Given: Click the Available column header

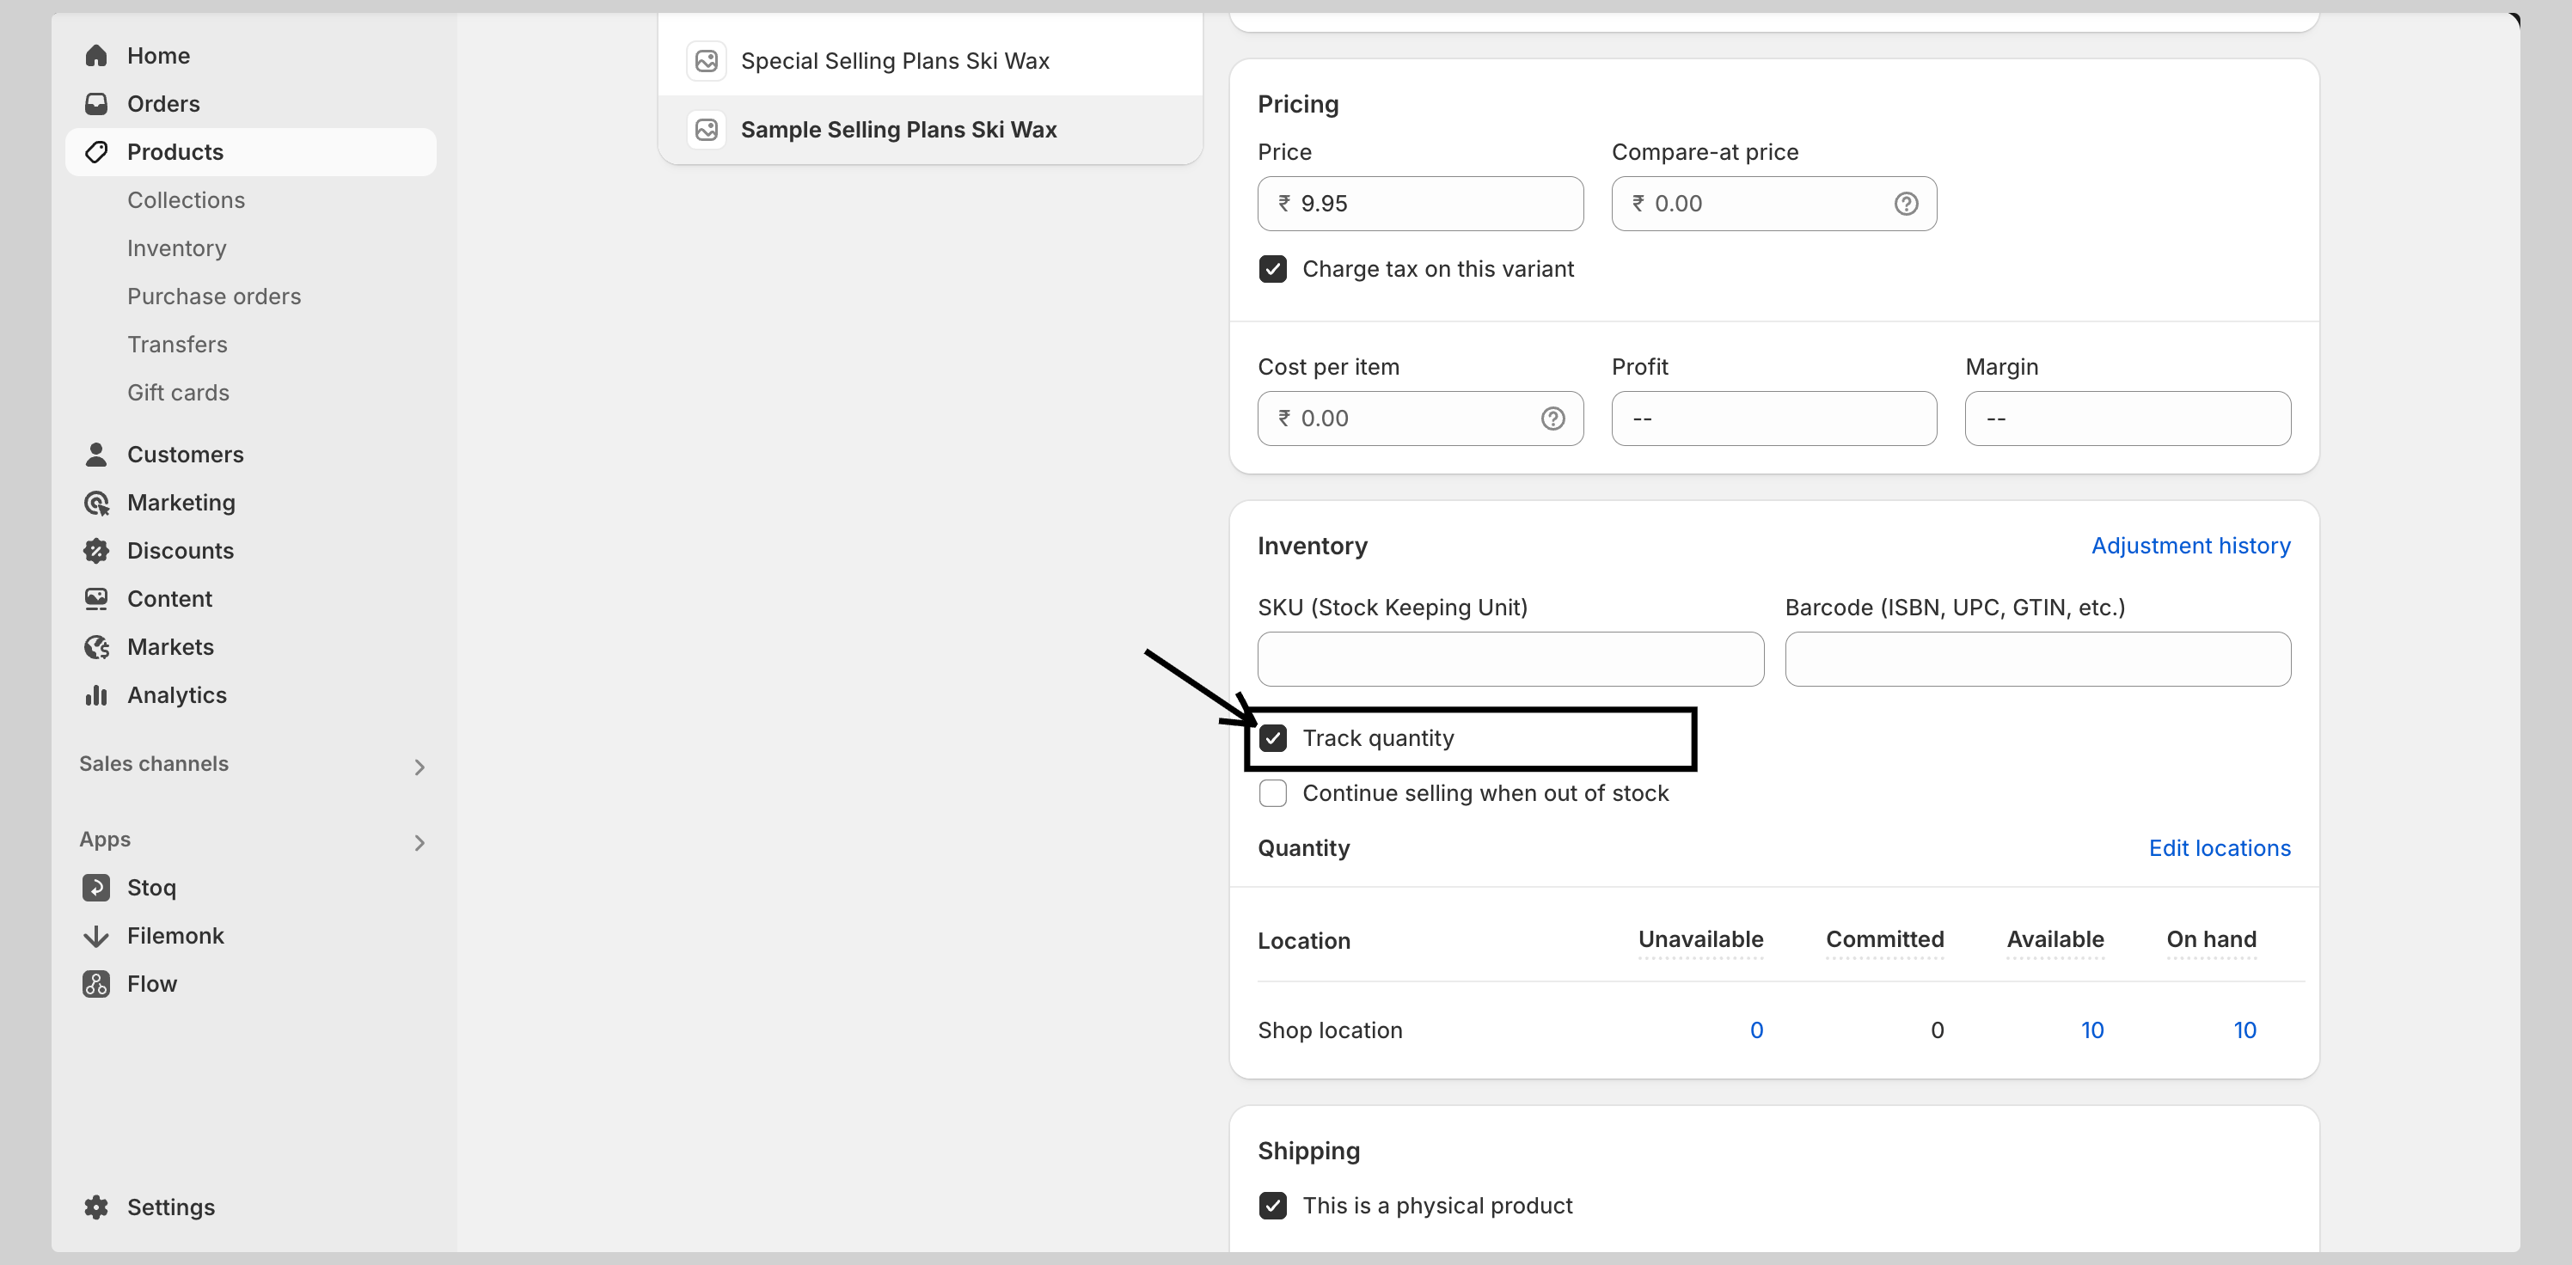Looking at the screenshot, I should pyautogui.click(x=2055, y=939).
